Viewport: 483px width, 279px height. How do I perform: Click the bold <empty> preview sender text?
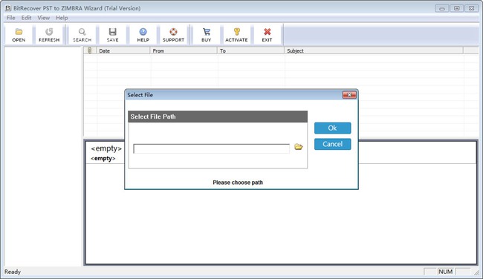pos(103,158)
